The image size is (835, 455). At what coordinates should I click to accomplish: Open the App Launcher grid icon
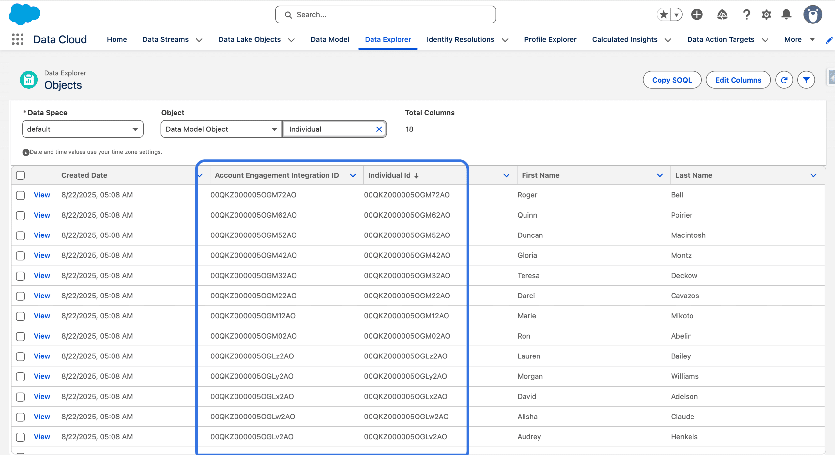click(18, 39)
